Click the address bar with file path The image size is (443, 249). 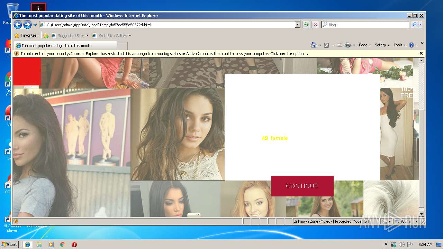(x=167, y=25)
